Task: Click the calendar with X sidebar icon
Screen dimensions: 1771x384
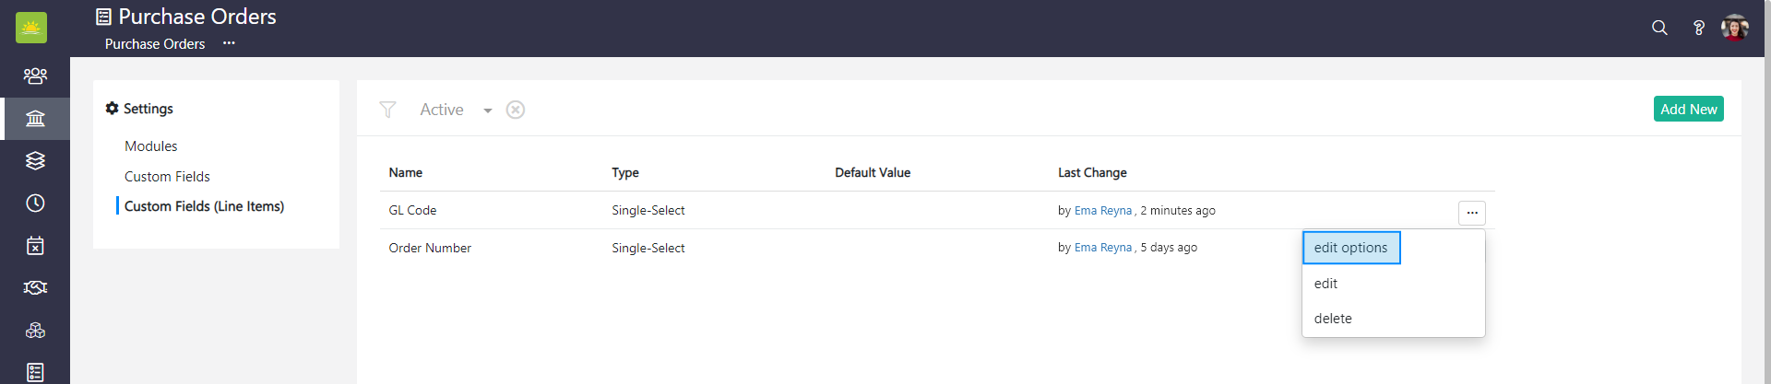Action: pos(35,246)
